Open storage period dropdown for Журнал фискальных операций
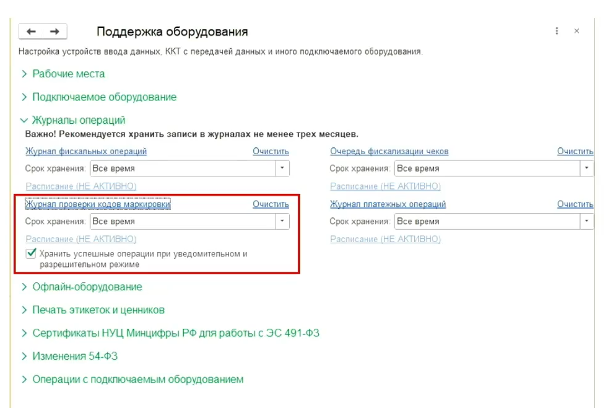The image size is (608, 408). click(x=282, y=168)
